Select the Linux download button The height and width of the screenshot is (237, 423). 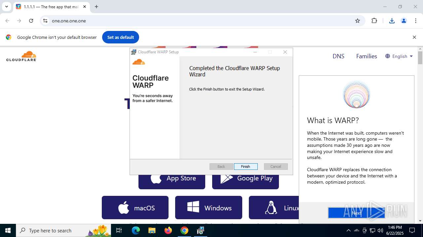coord(274,208)
